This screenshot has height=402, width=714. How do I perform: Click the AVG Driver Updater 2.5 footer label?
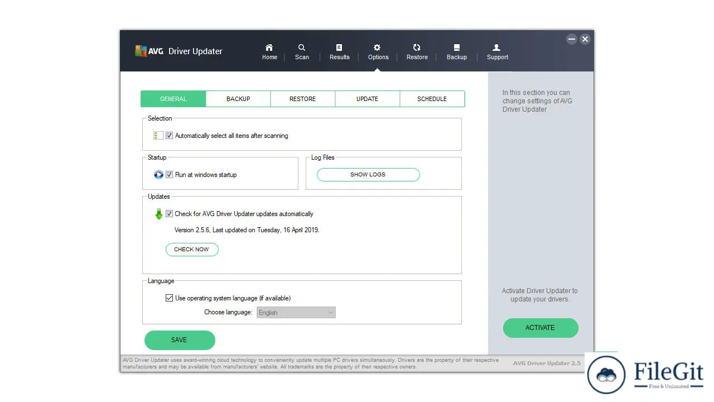[x=547, y=363]
